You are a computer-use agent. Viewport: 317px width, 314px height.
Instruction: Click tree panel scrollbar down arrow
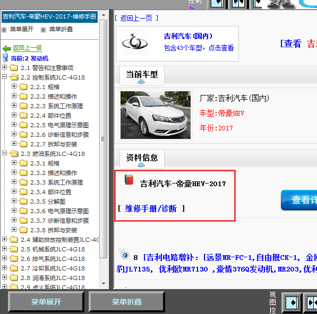(x=104, y=284)
